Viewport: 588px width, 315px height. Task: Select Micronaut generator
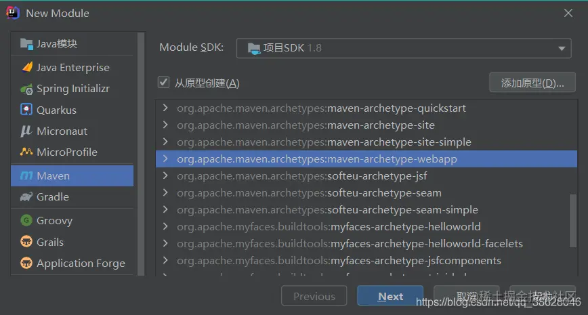[72, 131]
